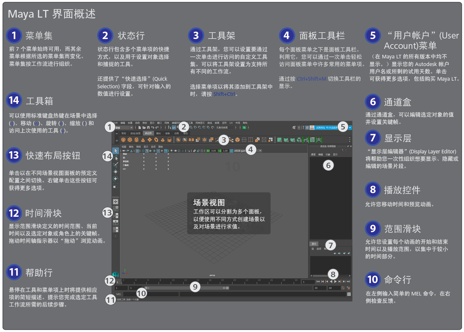464x332 pixels.
Task: Click the Combine shelf icon with stacked layers
Action: [178, 140]
